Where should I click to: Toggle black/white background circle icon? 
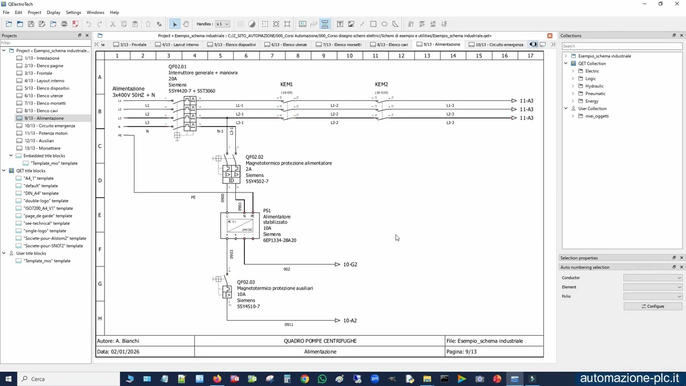click(x=252, y=24)
